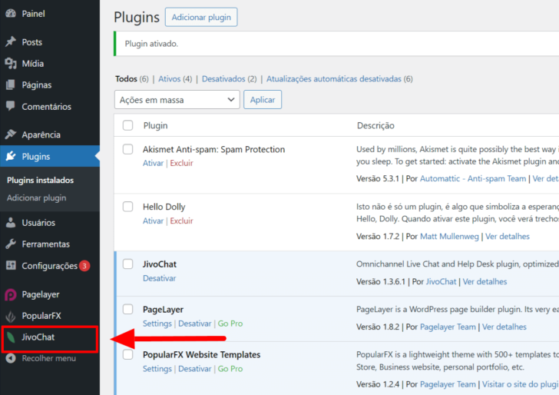Open the Usuários menu item
This screenshot has height=395, width=559.
coord(50,223)
